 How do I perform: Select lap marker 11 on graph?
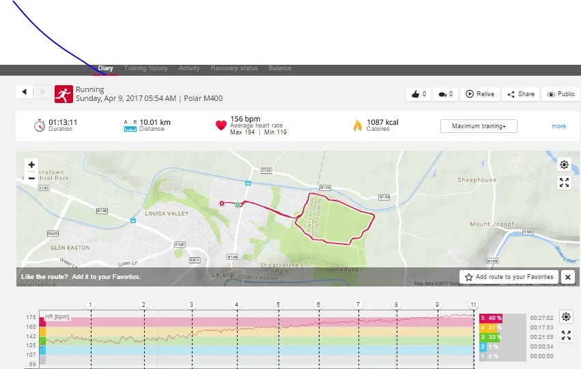tap(473, 305)
